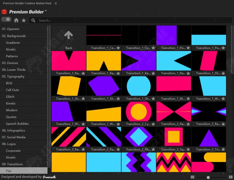Click the thumbnail grid vertical scrollbar
Image resolution: width=234 pixels, height=180 pixels.
[232, 49]
